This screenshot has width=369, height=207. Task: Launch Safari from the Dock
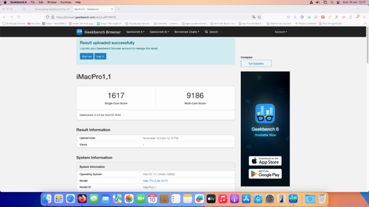click(x=71, y=199)
